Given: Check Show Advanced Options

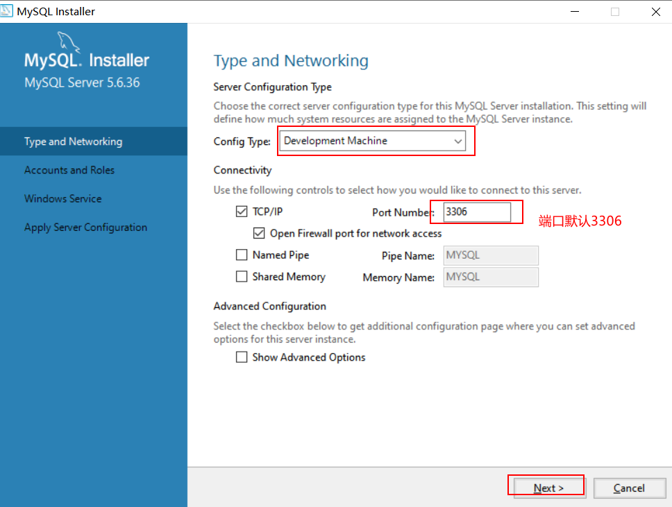Looking at the screenshot, I should tap(242, 357).
